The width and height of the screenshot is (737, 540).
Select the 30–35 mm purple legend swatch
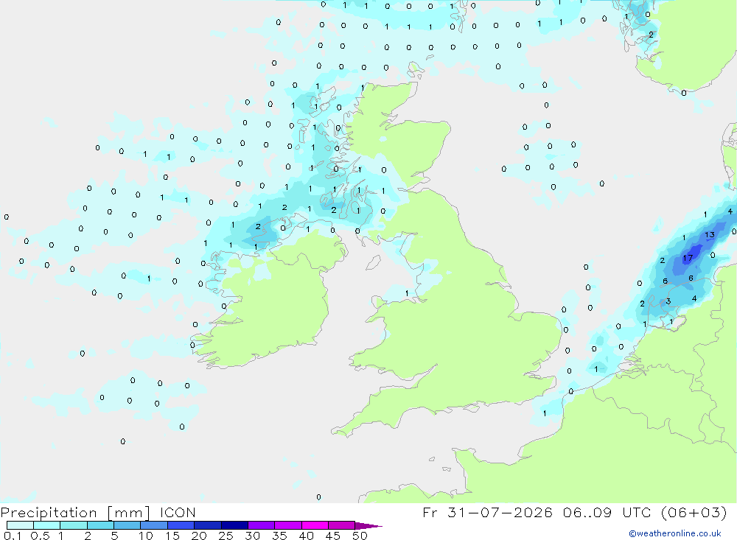[x=262, y=525]
